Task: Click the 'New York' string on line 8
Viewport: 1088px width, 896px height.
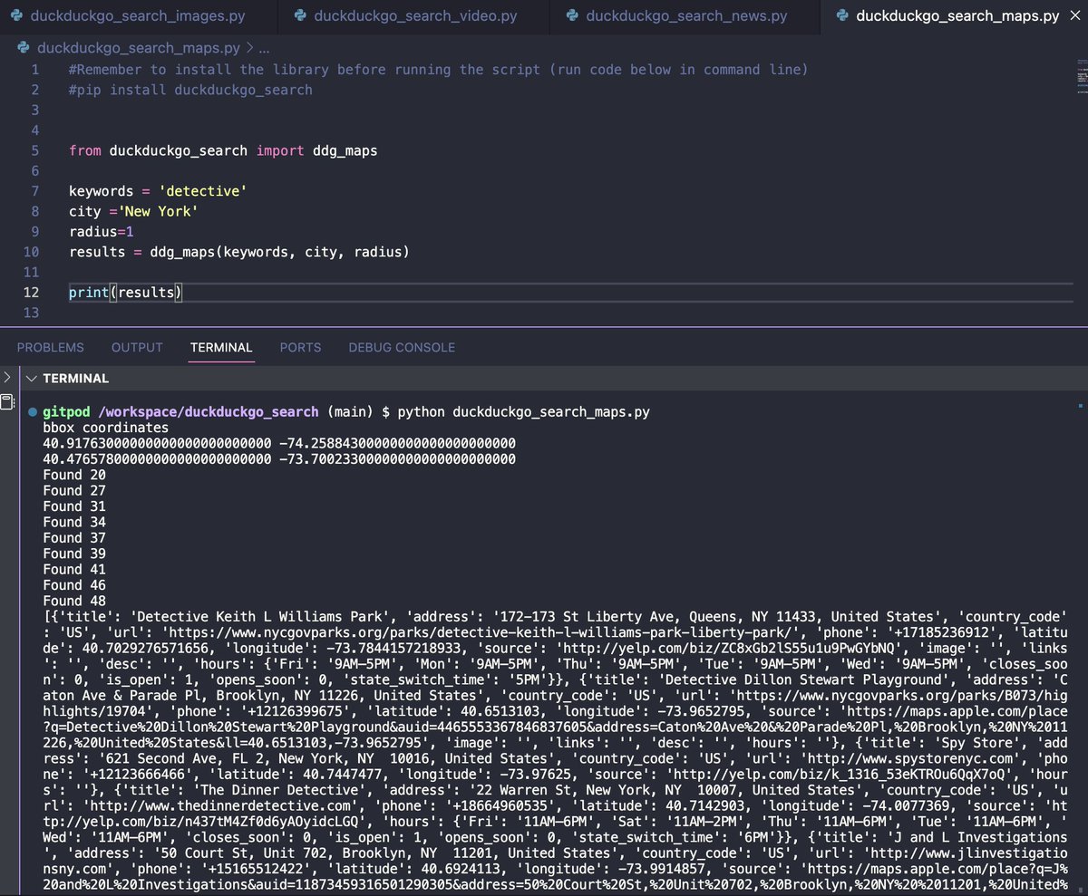Action: click(158, 211)
